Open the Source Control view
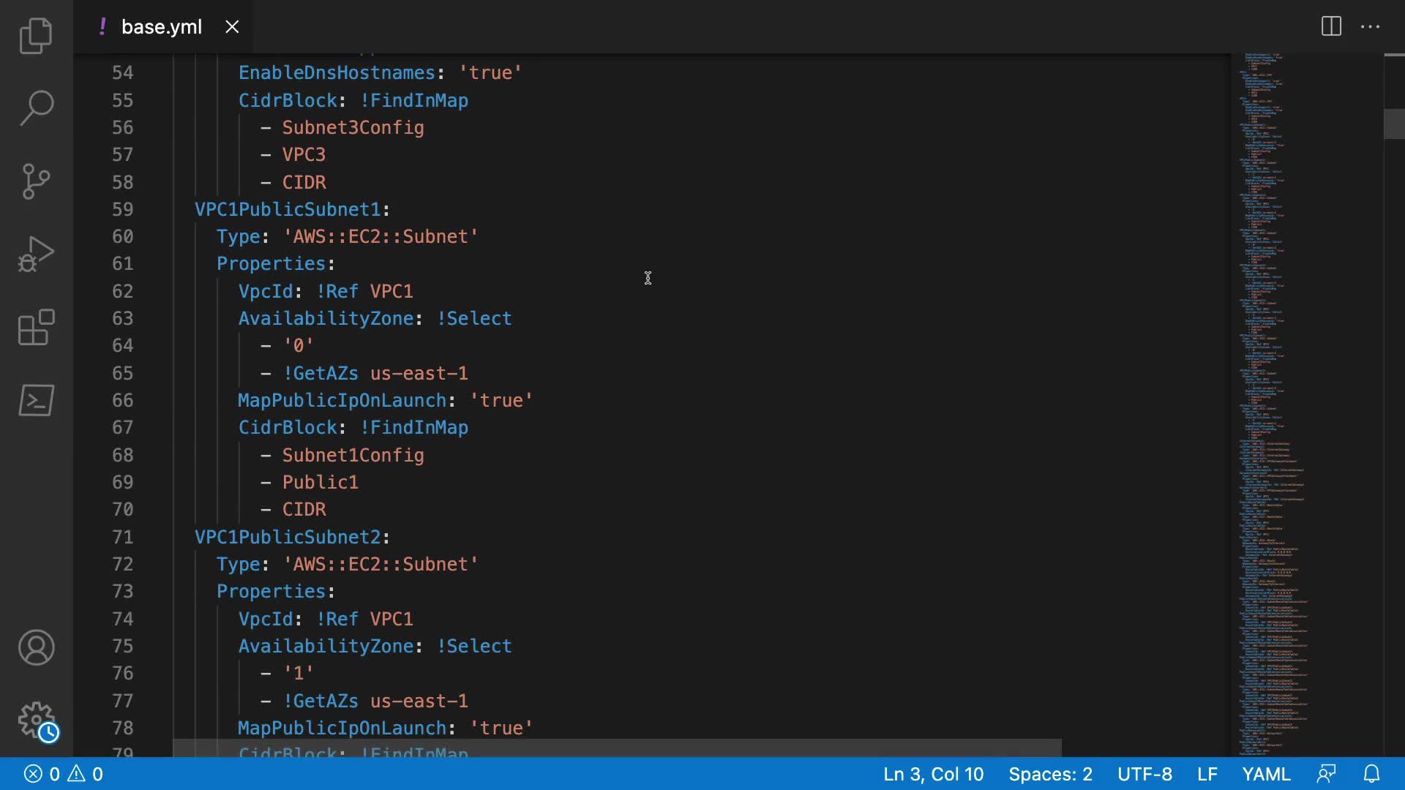The width and height of the screenshot is (1405, 790). (x=36, y=181)
